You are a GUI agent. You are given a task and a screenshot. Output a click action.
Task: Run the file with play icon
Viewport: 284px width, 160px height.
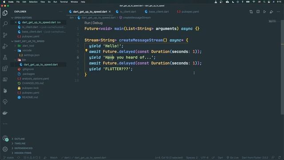click(264, 12)
